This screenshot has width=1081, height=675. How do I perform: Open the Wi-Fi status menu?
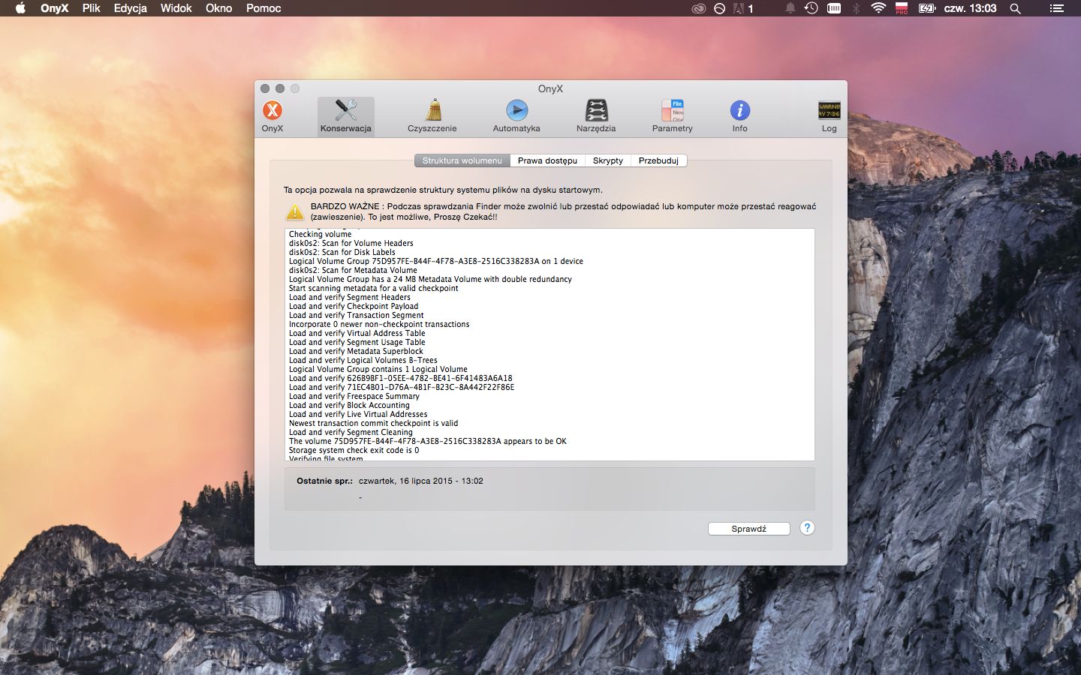[x=878, y=8]
